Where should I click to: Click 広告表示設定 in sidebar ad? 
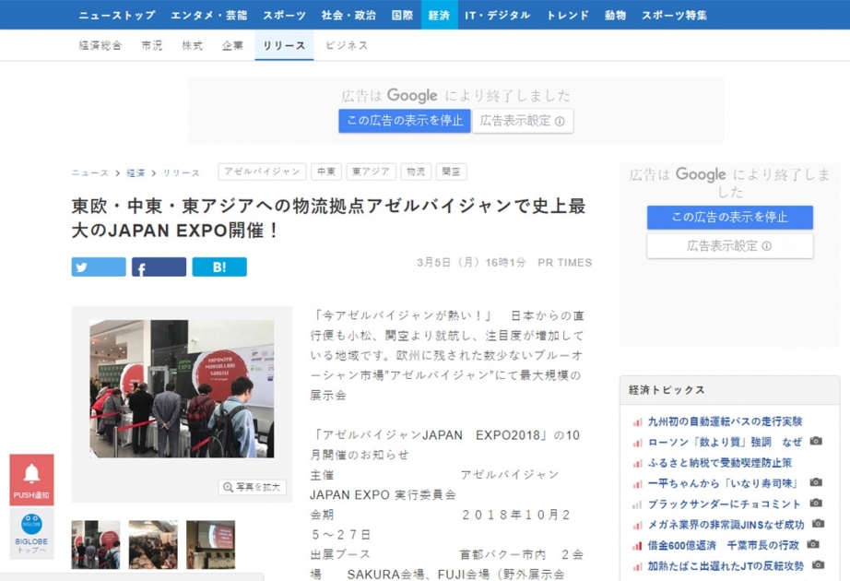(x=729, y=246)
